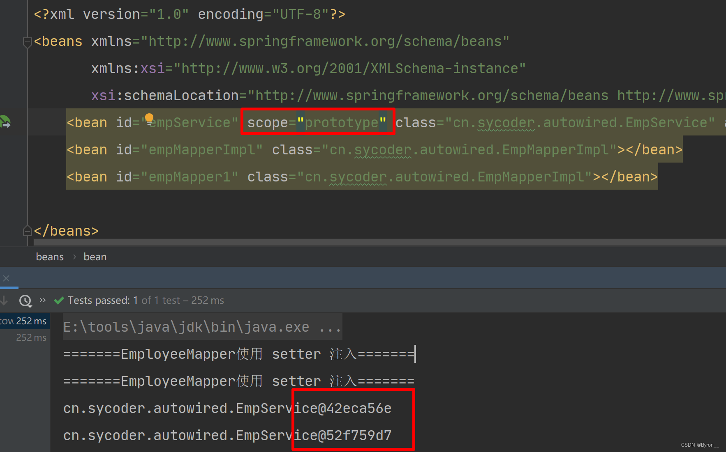The image size is (726, 452).
Task: Click the xml version declaration line
Action: click(190, 14)
